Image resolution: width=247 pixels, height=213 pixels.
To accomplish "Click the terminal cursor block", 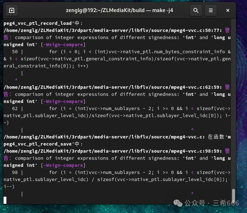I will coord(5,200).
